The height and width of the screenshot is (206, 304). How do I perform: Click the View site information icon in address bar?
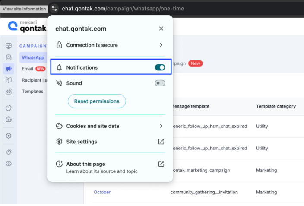[54, 8]
